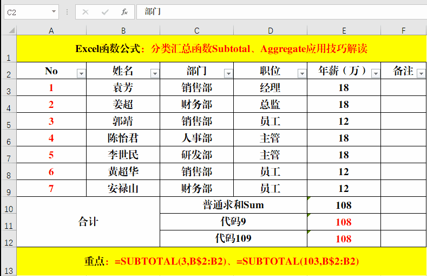Open the 部门 column filter dropdown
Image resolution: width=427 pixels, height=276 pixels.
[228, 73]
